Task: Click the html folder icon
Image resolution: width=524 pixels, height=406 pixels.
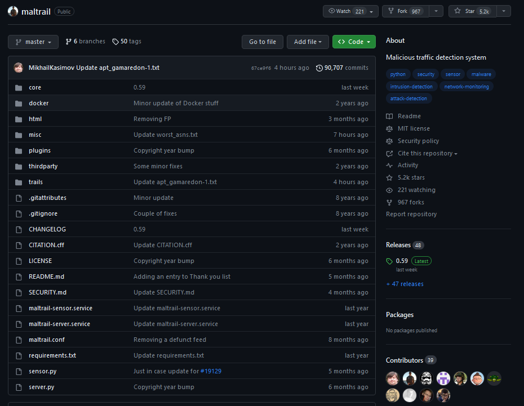Action: click(19, 119)
